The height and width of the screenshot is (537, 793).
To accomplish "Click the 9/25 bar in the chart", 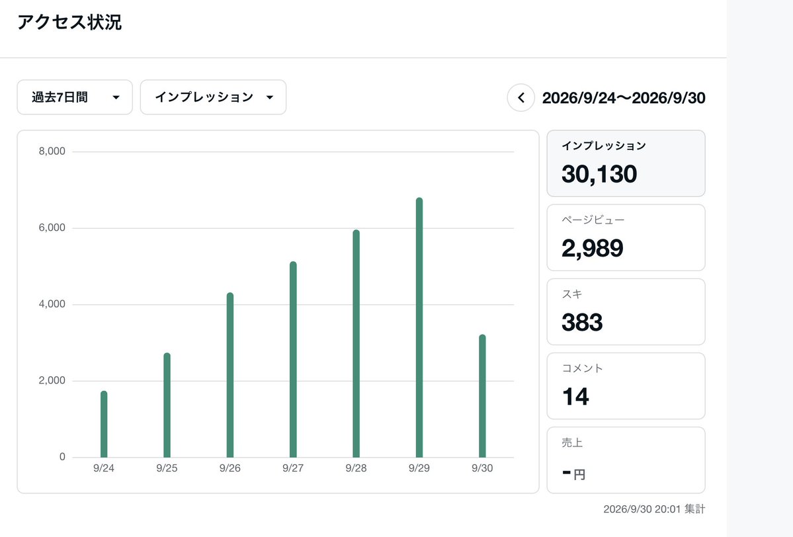I will (167, 405).
